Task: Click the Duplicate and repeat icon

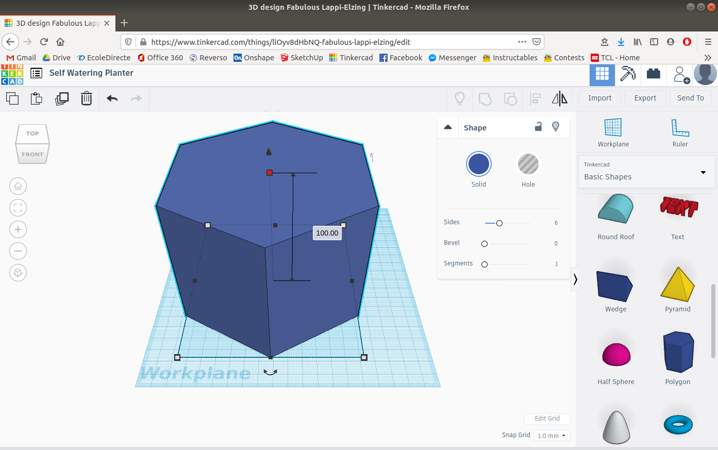Action: coord(62,98)
